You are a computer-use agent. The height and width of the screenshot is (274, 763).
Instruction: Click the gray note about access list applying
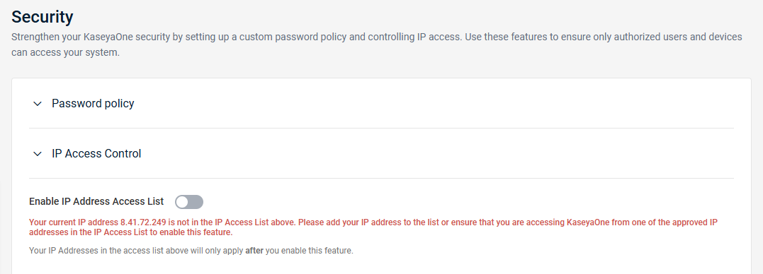(191, 251)
